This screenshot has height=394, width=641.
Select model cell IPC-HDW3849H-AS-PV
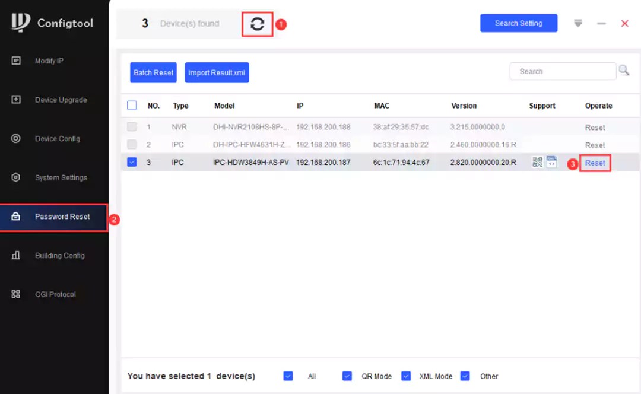click(251, 162)
